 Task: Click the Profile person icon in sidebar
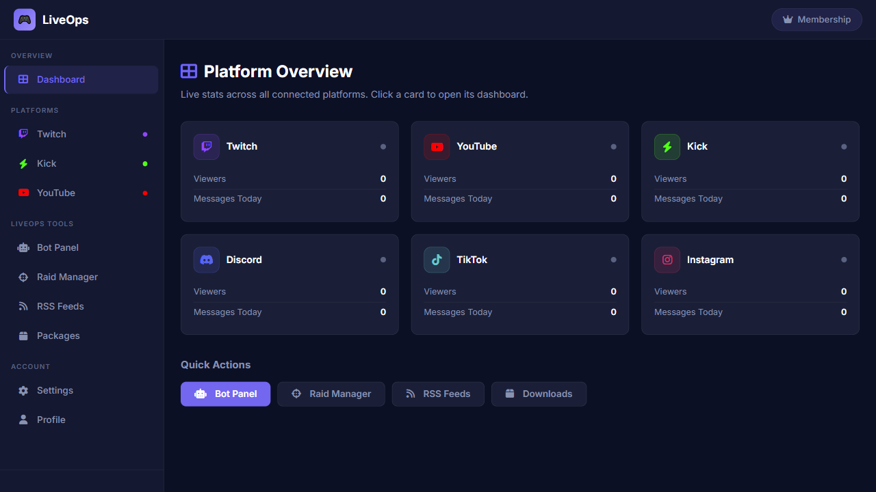pyautogui.click(x=23, y=420)
